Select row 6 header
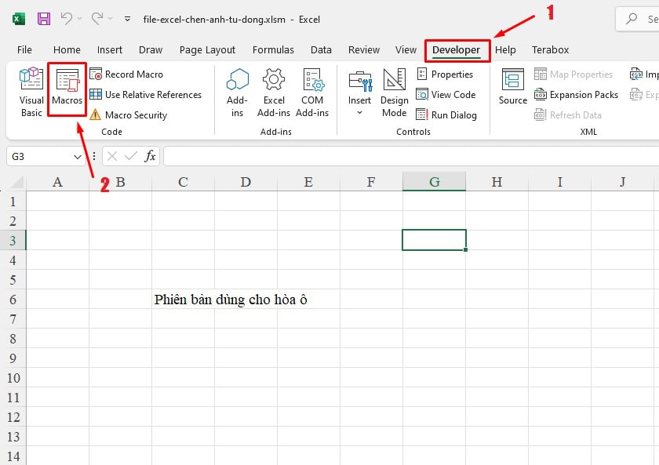Screen dimensions: 659x465 click(13, 300)
